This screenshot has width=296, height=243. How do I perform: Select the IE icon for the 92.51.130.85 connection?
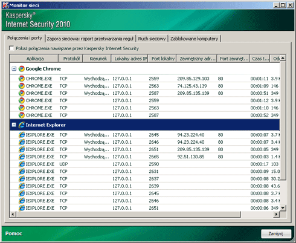tap(22, 157)
